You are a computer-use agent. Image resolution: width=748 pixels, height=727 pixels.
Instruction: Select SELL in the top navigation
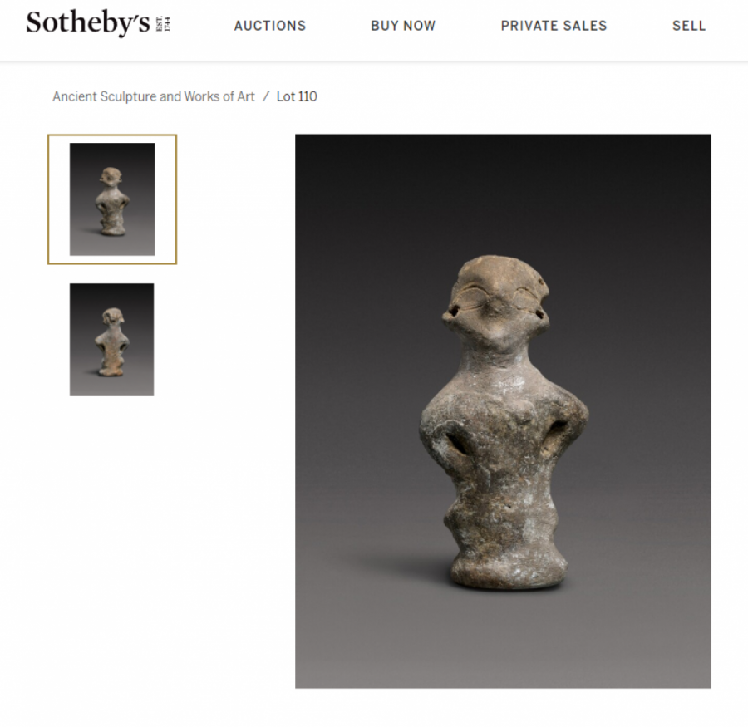(689, 26)
